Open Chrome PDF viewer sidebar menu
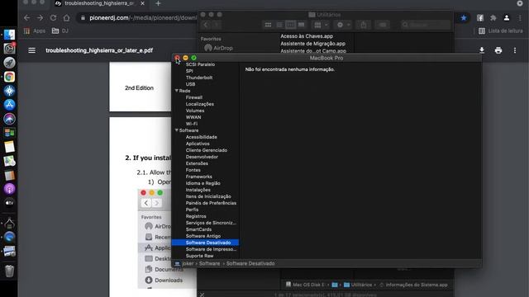This screenshot has width=529, height=297. (x=31, y=50)
